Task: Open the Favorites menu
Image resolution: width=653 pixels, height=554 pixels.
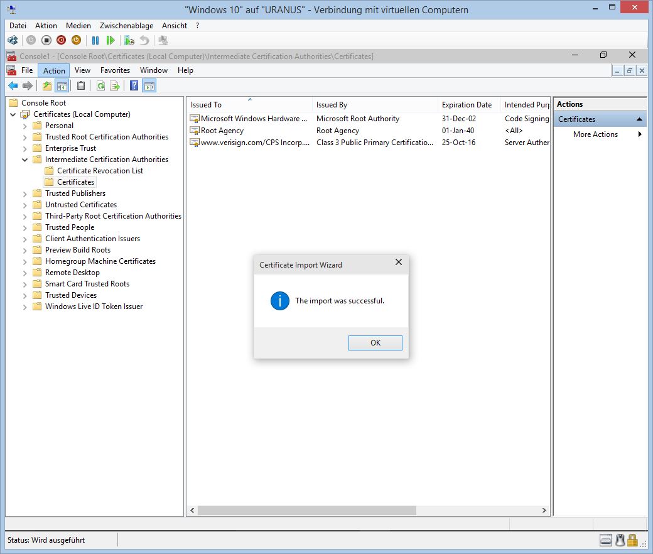Action: (115, 70)
